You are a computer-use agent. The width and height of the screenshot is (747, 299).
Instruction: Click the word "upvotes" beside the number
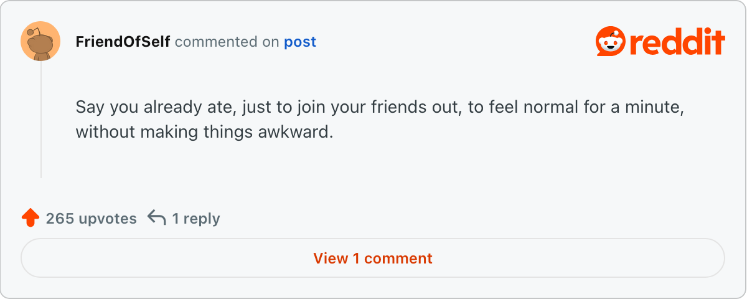108,219
